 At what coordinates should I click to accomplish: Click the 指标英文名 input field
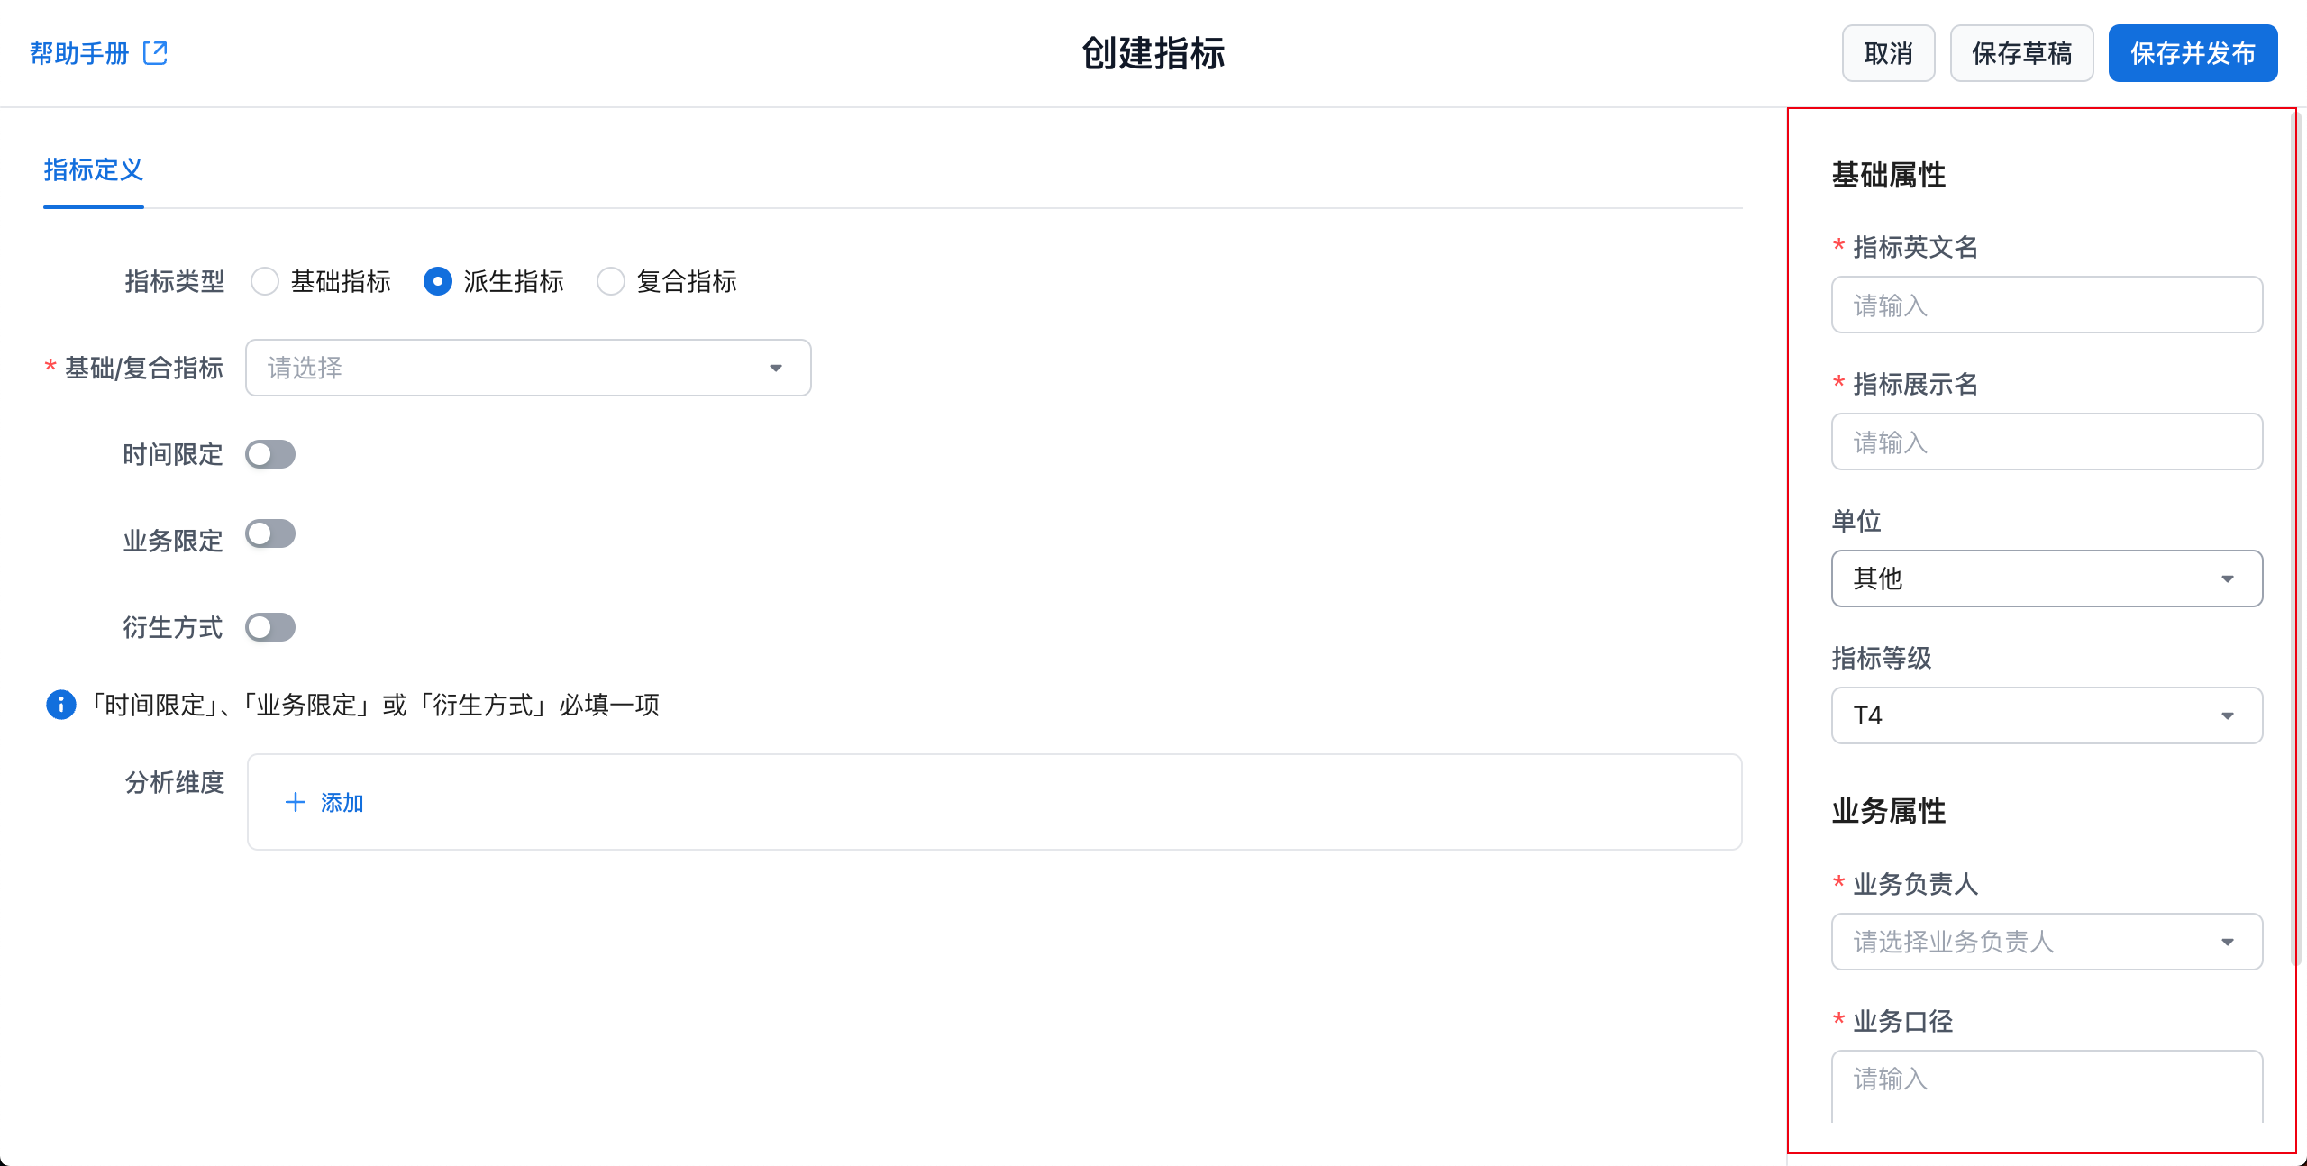[x=2046, y=305]
